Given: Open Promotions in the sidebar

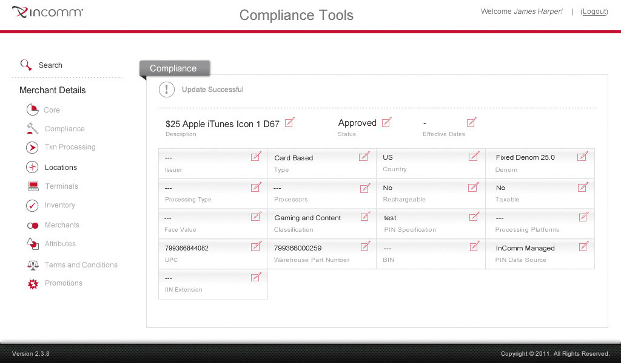Looking at the screenshot, I should pos(63,283).
